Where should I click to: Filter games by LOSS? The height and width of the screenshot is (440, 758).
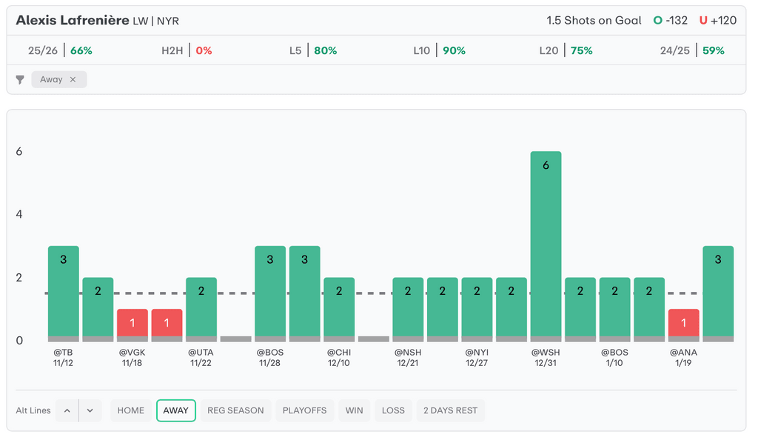393,410
